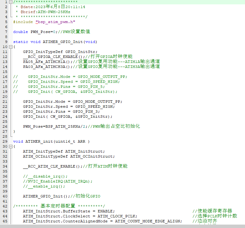
Task: Click the 使能缓存寄存器 comment
Action: coord(212,211)
